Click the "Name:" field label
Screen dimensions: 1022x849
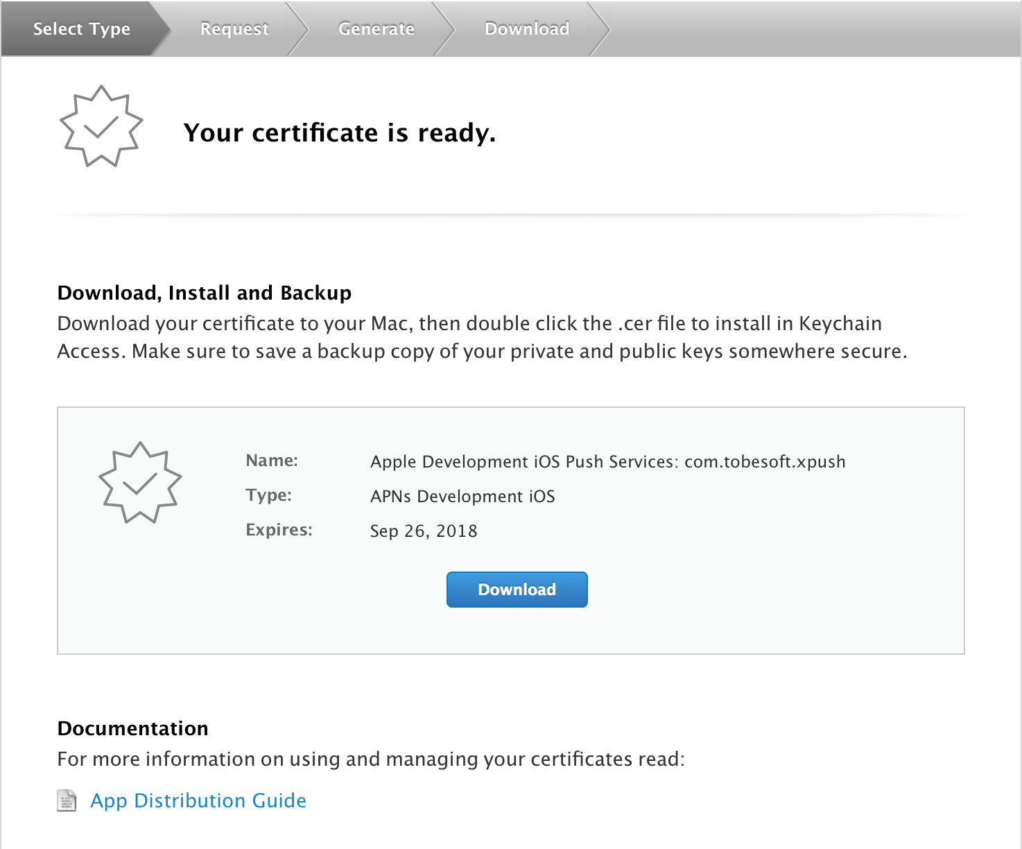pos(272,461)
